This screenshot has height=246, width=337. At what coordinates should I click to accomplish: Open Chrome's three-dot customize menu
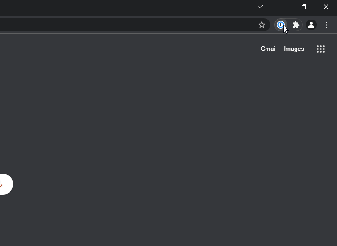coord(327,25)
